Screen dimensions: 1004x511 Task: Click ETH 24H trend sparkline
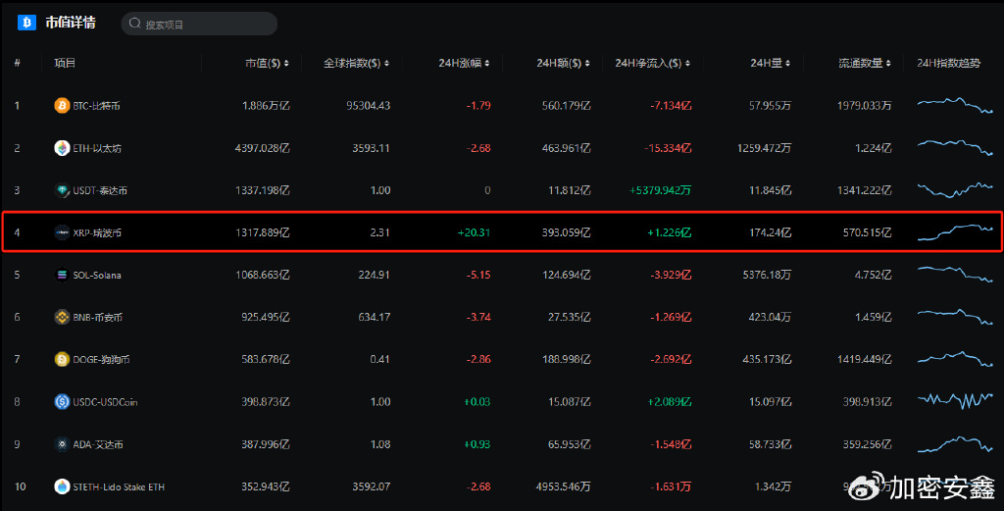955,147
